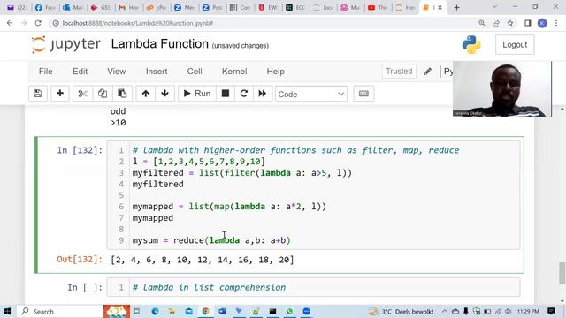Viewport: 566px width, 318px height.
Task: Run the current cell
Action: click(x=197, y=94)
